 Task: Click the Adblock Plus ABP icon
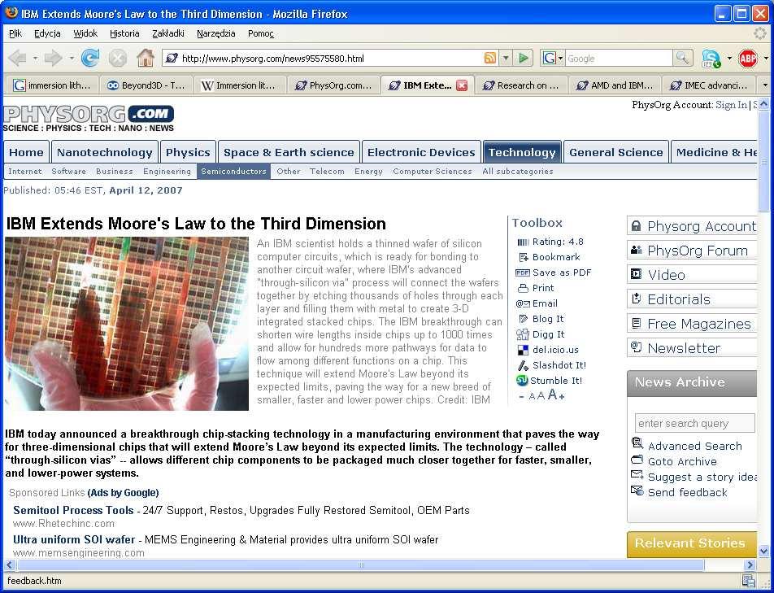pyautogui.click(x=748, y=59)
